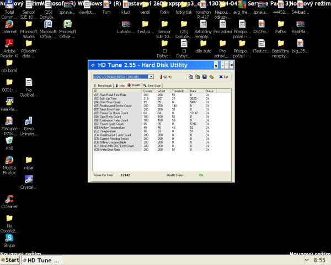The image size is (331, 265).
Task: Click the Current column header
Action: (148, 91)
